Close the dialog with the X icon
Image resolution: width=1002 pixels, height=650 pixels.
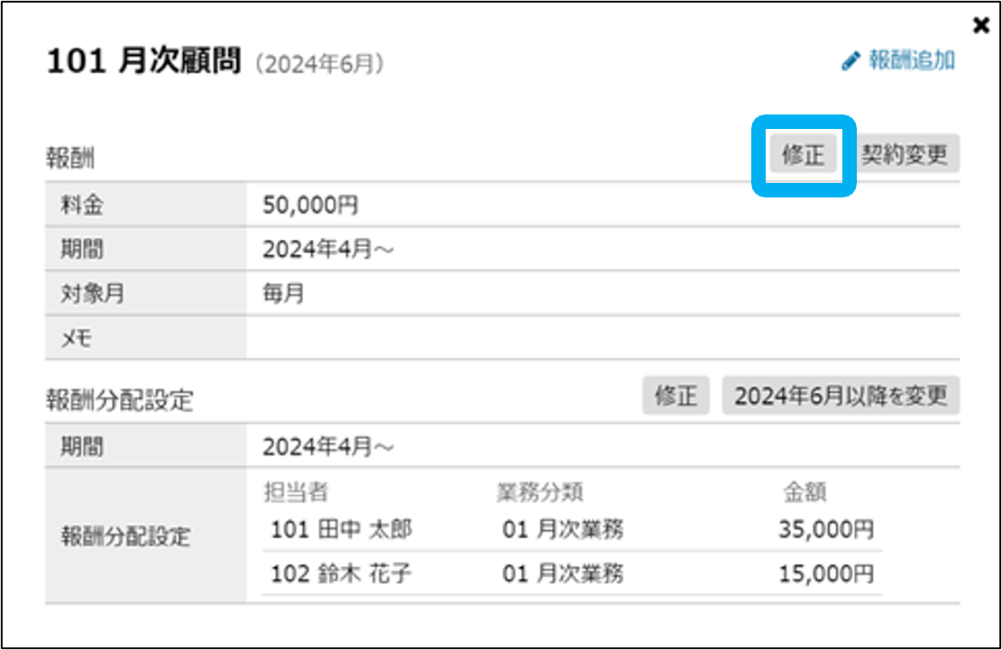981,25
